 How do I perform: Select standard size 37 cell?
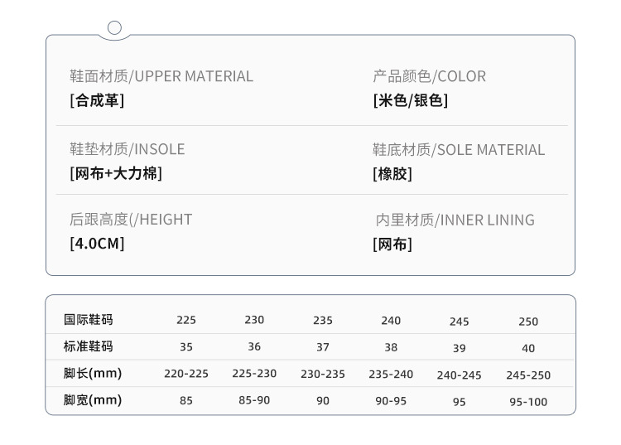point(323,348)
